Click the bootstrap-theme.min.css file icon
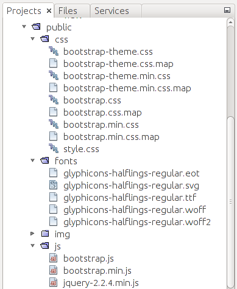The width and height of the screenshot is (237, 289). coord(54,75)
